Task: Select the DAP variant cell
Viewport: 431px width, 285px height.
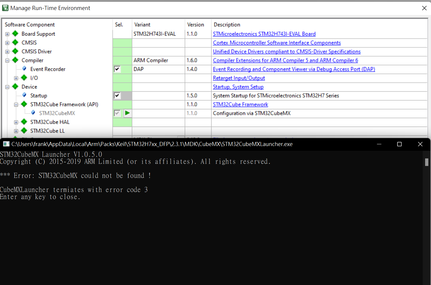Action: 158,69
